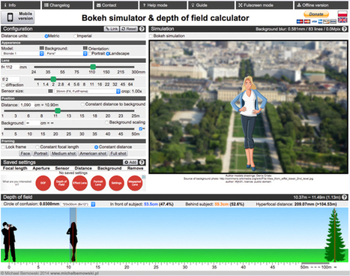350x276 pixels.
Task: Click the photographer silhouette in diagram
Action: [9, 241]
